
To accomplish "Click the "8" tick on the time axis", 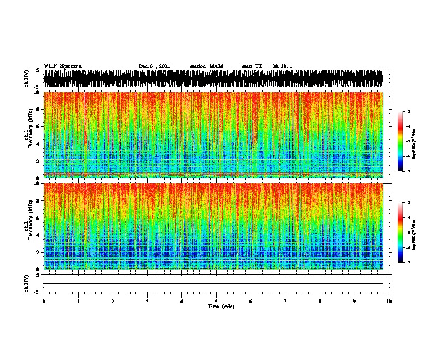I will click(x=320, y=302).
